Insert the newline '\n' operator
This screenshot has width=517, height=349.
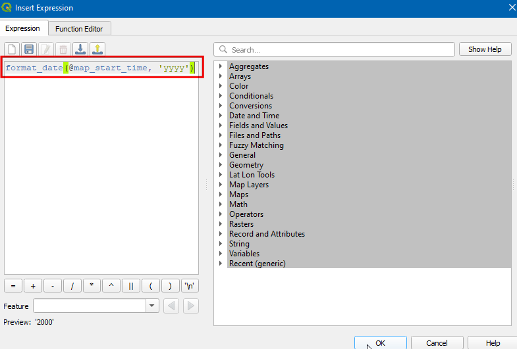coord(190,286)
